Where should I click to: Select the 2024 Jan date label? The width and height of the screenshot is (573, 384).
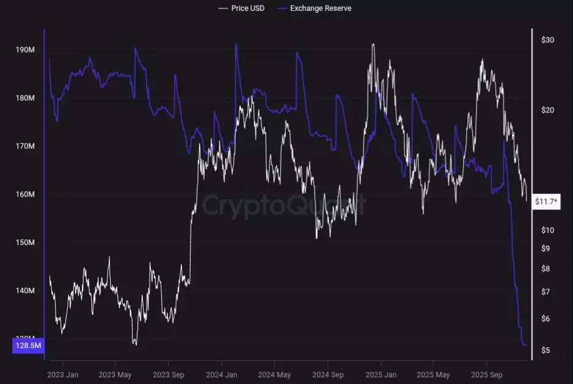[222, 374]
